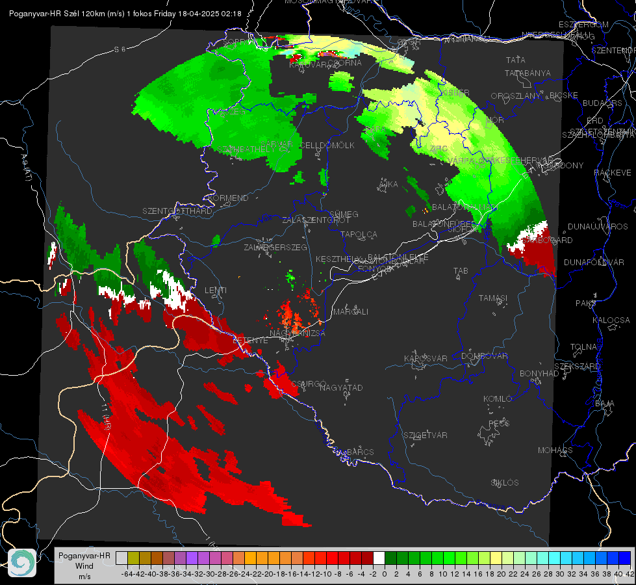Click the swirl weather logo icon
Image resolution: width=636 pixels, height=585 pixels.
click(x=22, y=563)
